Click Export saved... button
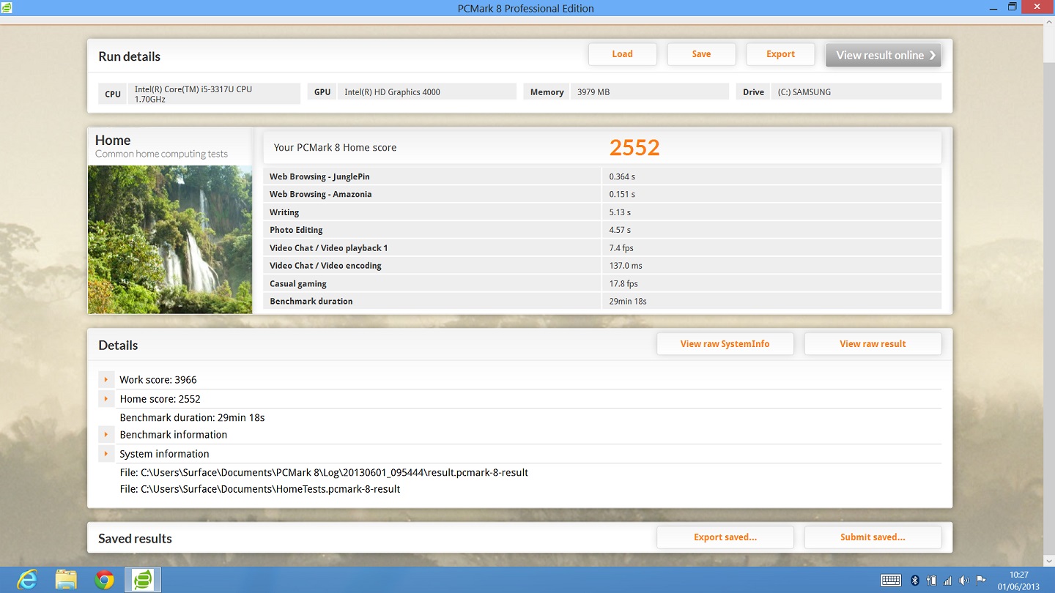This screenshot has height=593, width=1055. [x=725, y=537]
